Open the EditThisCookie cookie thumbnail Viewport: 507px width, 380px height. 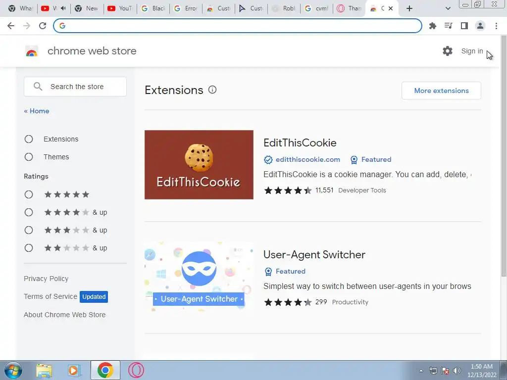tap(199, 165)
